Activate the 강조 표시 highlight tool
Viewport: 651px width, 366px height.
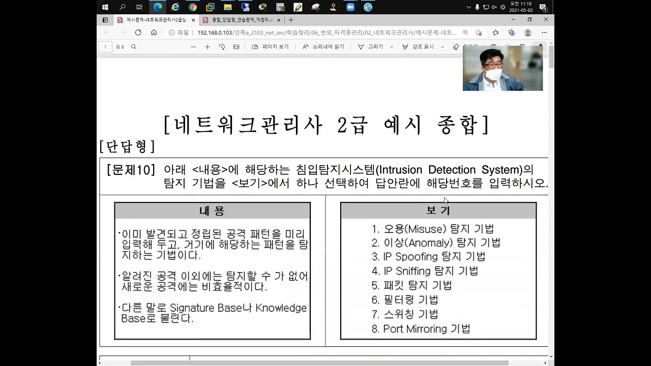pyautogui.click(x=418, y=47)
